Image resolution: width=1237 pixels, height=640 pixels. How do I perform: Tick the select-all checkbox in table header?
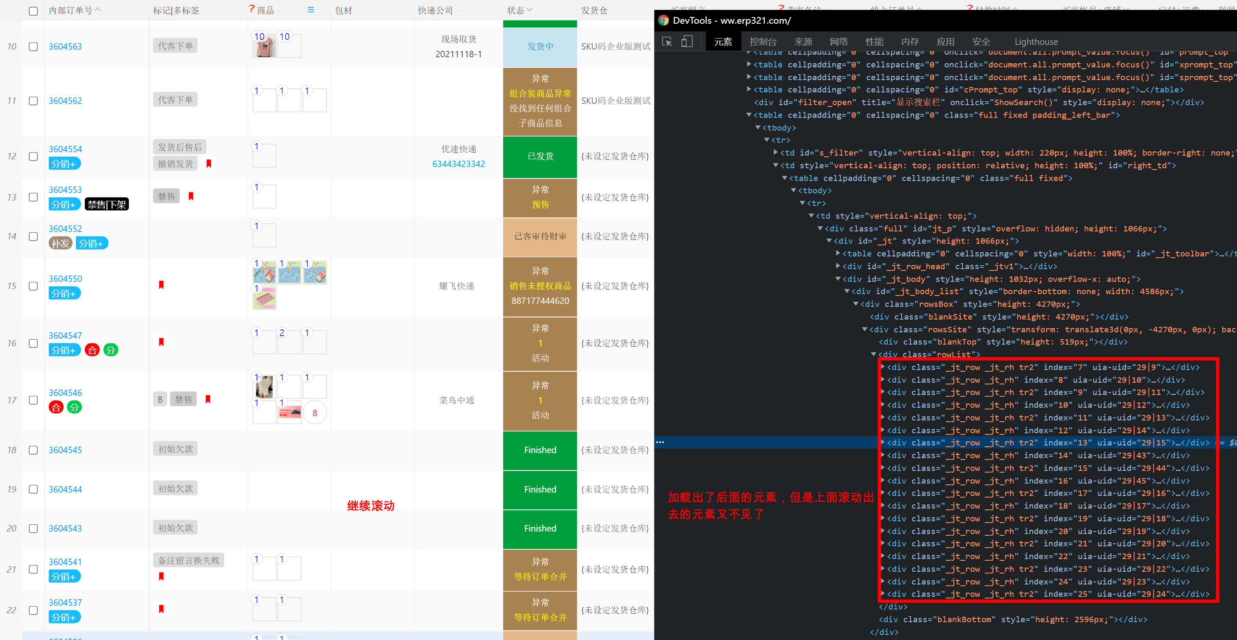[x=33, y=11]
